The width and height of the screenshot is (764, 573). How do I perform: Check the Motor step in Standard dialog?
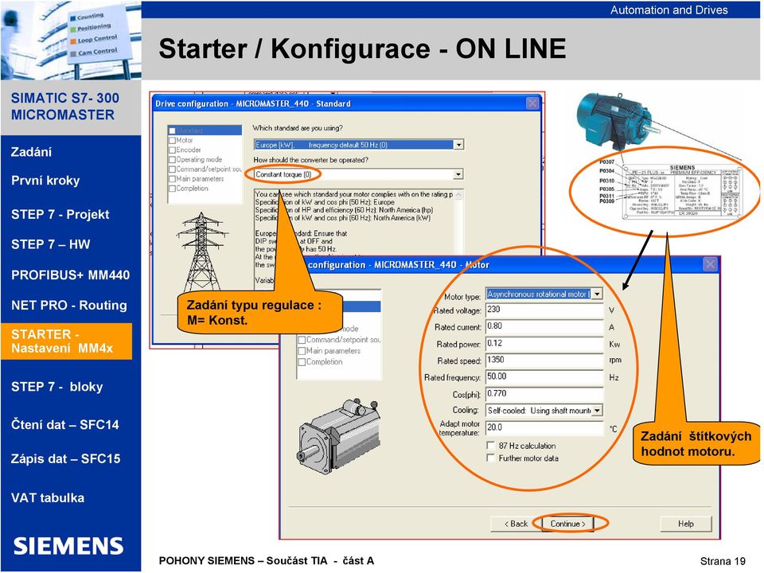click(x=172, y=140)
